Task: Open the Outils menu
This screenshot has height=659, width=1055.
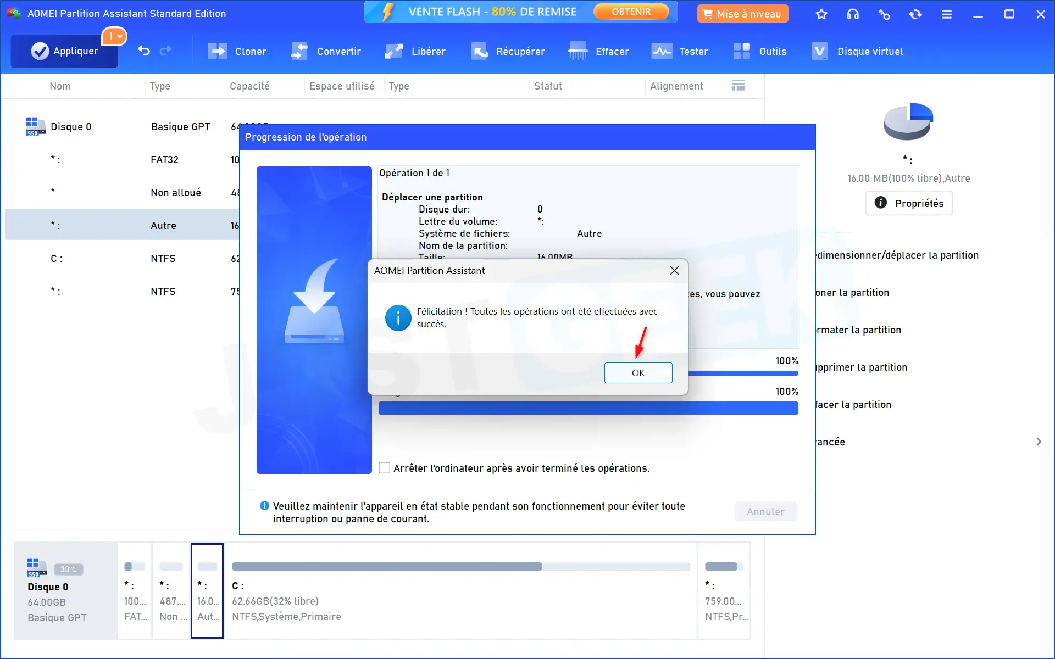Action: tap(760, 51)
